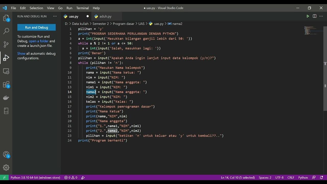Open the Remote Explorer view
Screen dimensions: 327x184
point(6,71)
